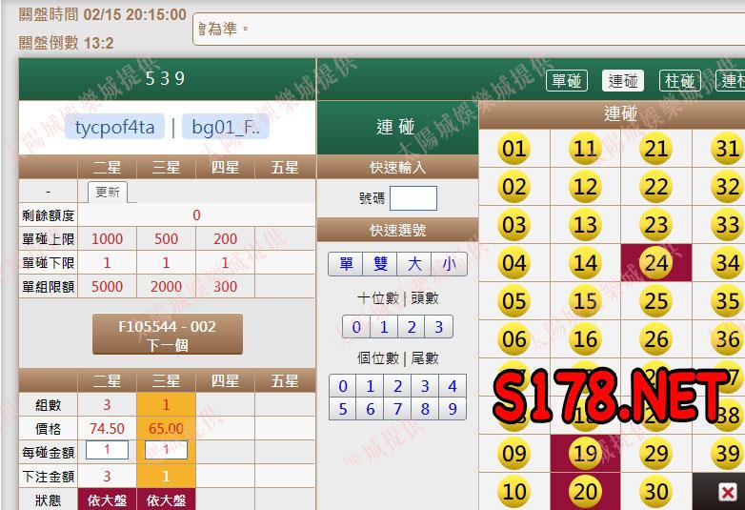Select number ball 23
The height and width of the screenshot is (510, 745).
click(x=656, y=225)
